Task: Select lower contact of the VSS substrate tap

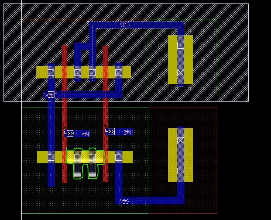Action: tap(181, 171)
